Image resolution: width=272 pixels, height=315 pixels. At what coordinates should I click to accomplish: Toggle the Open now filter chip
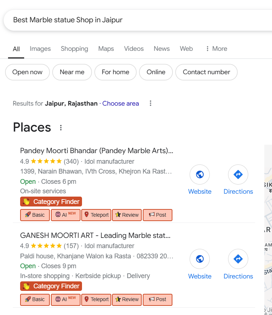[x=27, y=72]
